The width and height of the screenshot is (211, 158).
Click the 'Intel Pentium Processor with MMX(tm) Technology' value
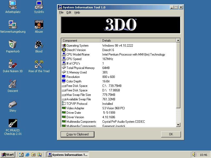pyautogui.click(x=134, y=55)
